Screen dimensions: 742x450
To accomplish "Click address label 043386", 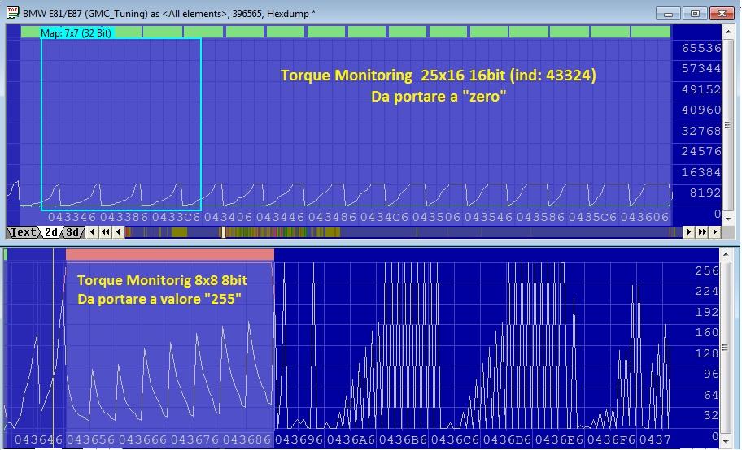I will click(124, 218).
